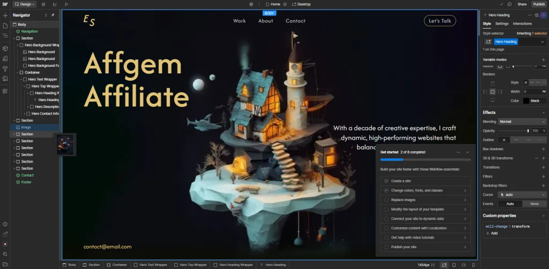Viewport: 549px width, 269px height.
Task: Set border style to none X
Action: pyautogui.click(x=525, y=82)
